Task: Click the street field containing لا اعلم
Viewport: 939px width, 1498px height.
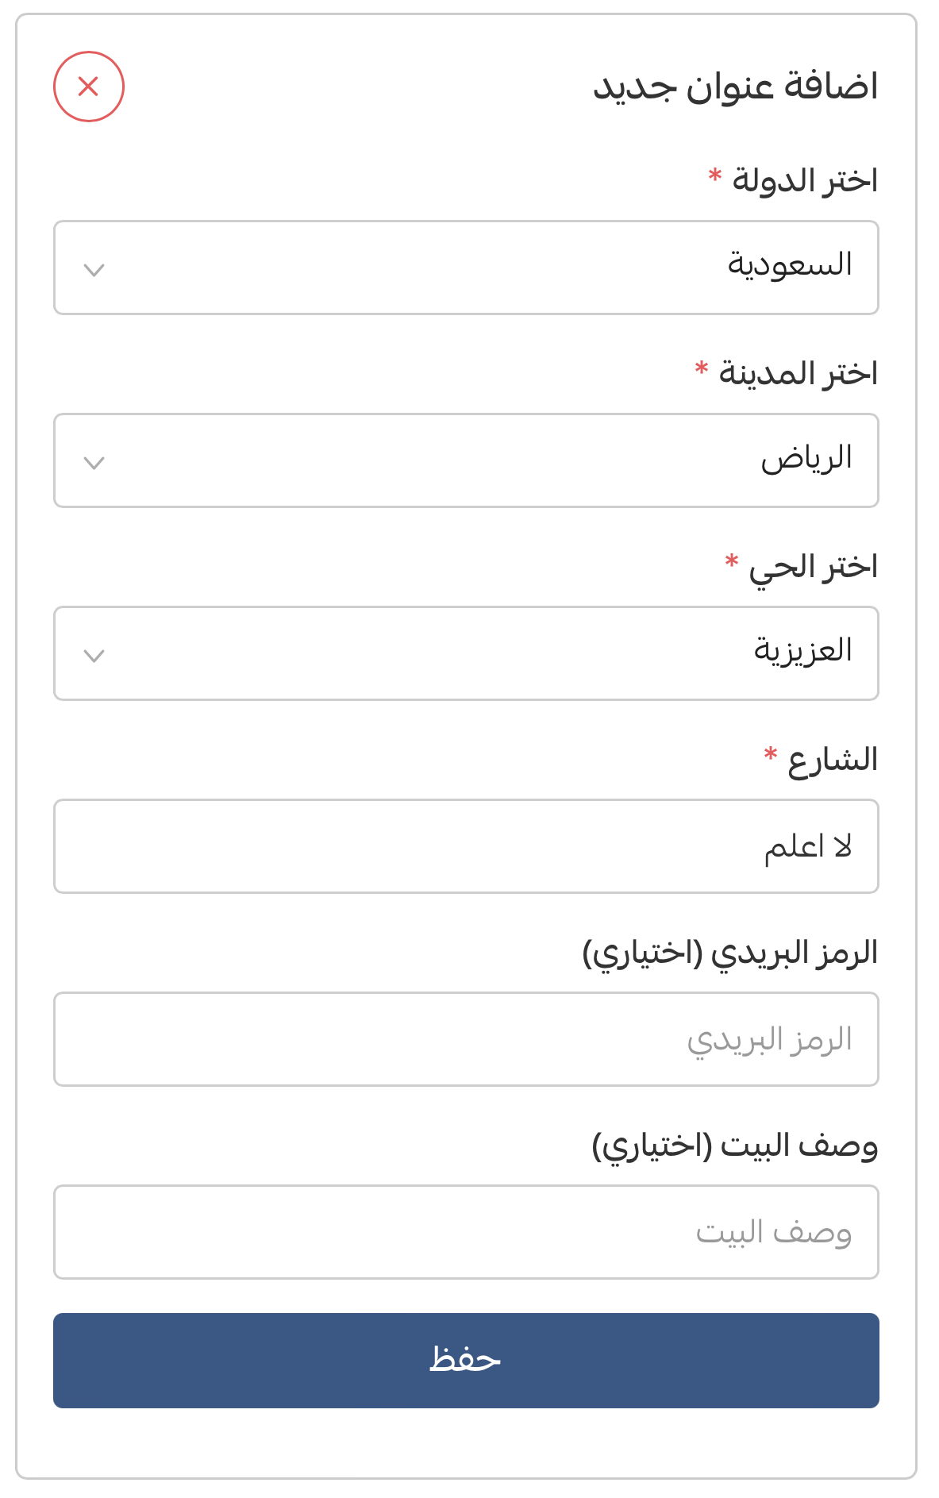Action: [466, 846]
